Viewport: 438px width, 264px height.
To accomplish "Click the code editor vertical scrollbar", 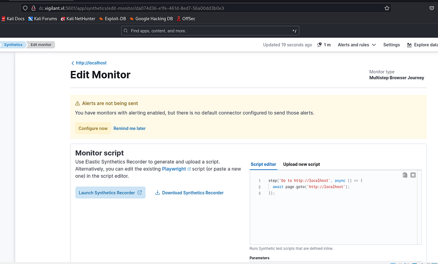I will pos(419,207).
